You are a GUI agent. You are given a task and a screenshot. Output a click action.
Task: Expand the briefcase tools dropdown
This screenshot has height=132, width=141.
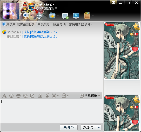[x=68, y=96]
